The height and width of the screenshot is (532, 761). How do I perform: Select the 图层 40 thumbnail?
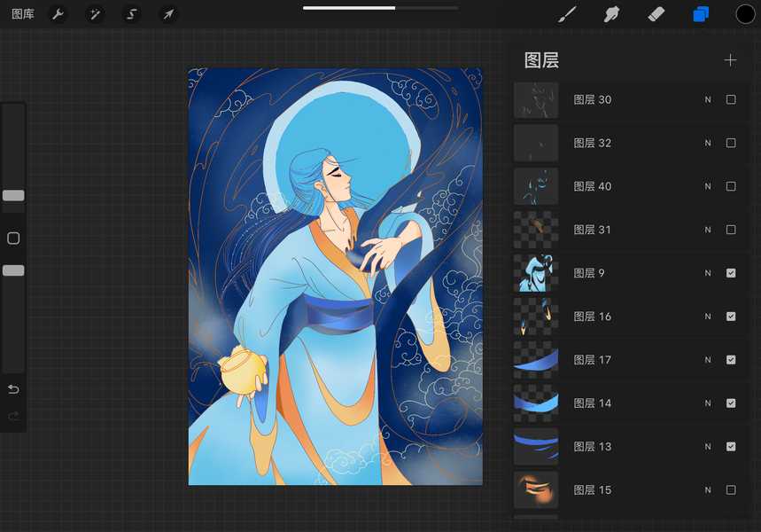[536, 186]
